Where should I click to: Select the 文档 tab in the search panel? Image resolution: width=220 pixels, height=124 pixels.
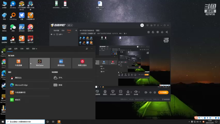[x=22, y=49]
